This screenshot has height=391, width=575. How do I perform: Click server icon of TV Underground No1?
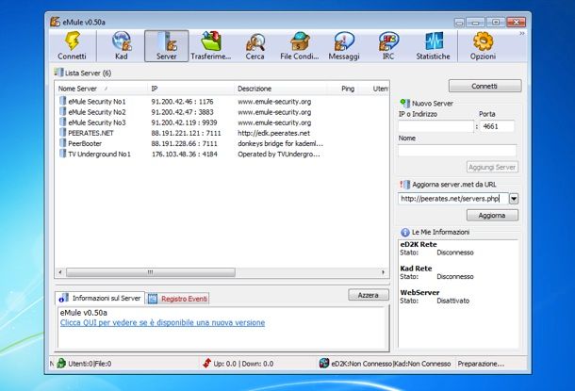click(63, 154)
